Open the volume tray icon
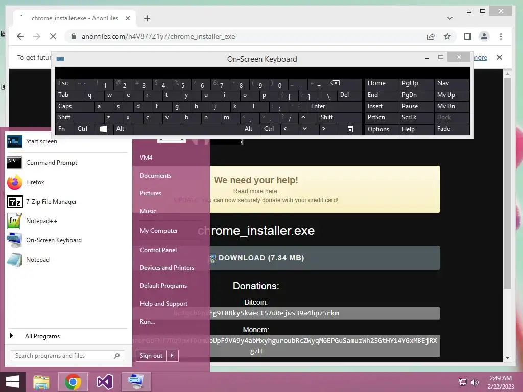The width and height of the screenshot is (523, 392). (x=474, y=382)
